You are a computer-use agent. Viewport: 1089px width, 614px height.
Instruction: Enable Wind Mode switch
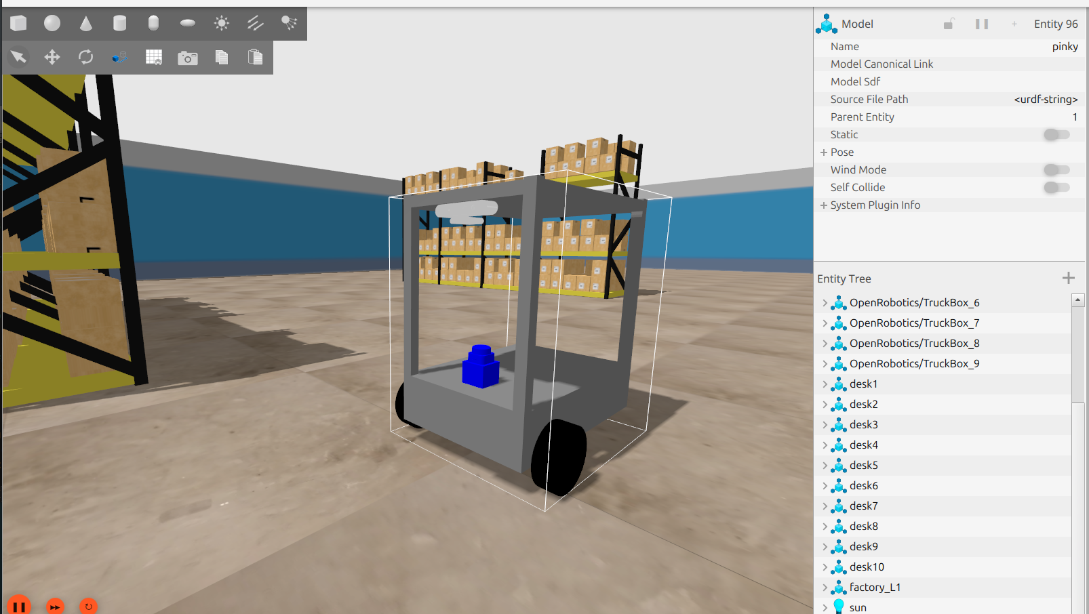[x=1056, y=170]
